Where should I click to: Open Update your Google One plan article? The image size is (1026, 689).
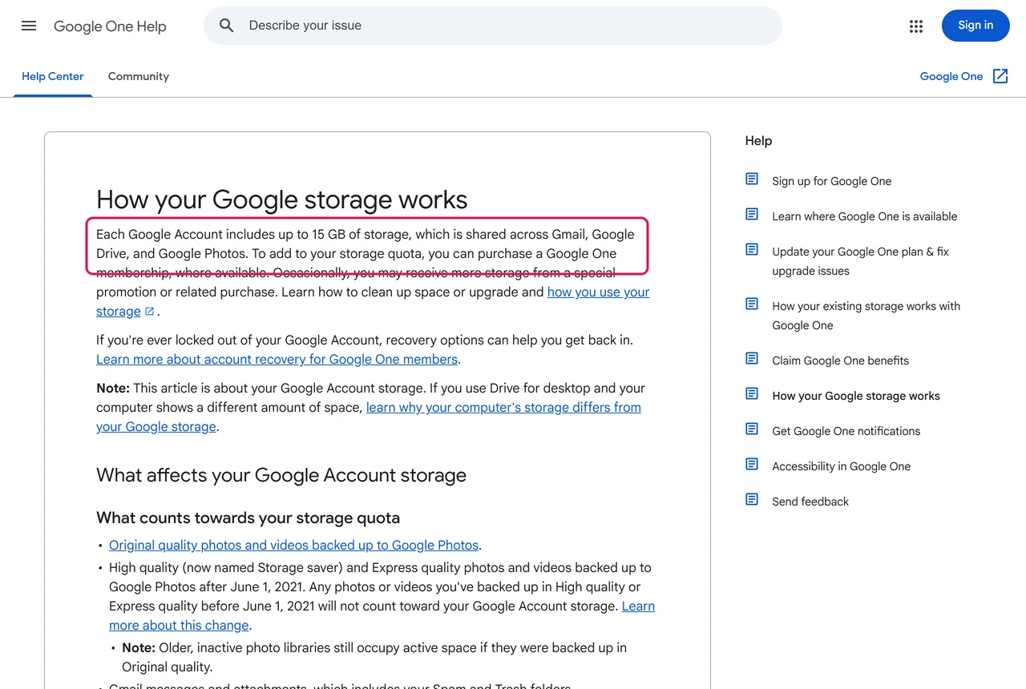[860, 261]
